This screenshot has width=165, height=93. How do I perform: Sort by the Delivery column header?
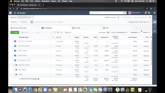(x=59, y=37)
